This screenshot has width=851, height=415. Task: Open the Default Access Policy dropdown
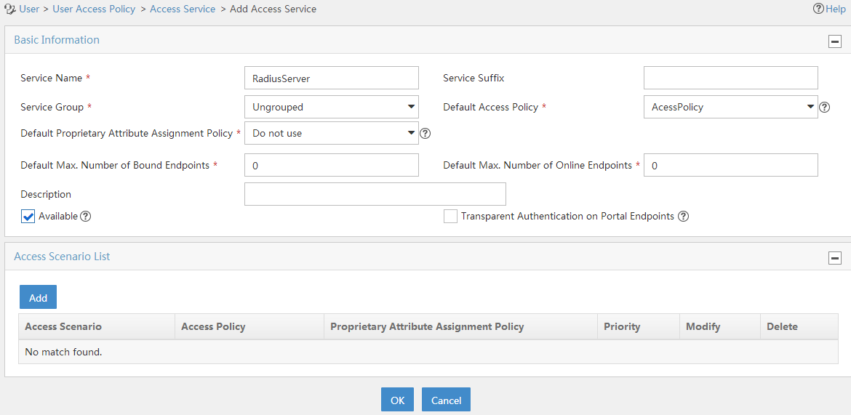[x=730, y=107]
